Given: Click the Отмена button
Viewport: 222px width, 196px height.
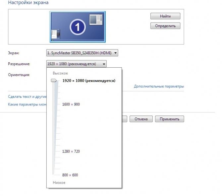Looking at the screenshot, I should pos(141,119).
